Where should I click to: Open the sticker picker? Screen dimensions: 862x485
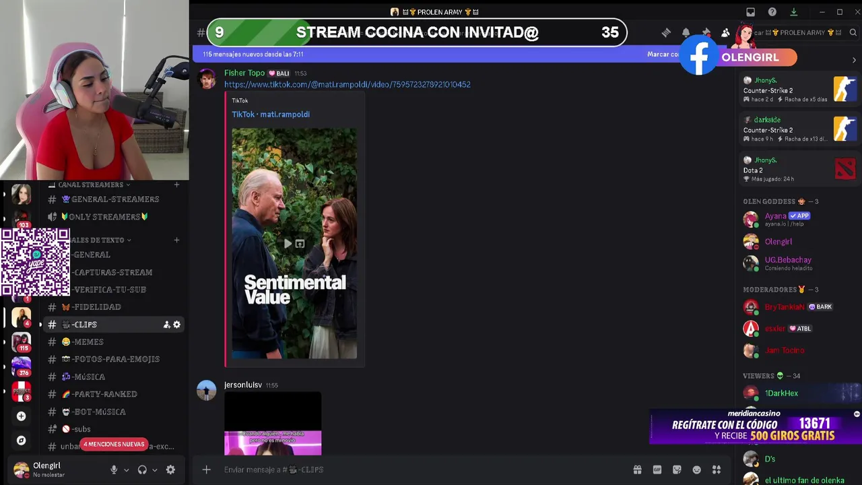click(677, 470)
